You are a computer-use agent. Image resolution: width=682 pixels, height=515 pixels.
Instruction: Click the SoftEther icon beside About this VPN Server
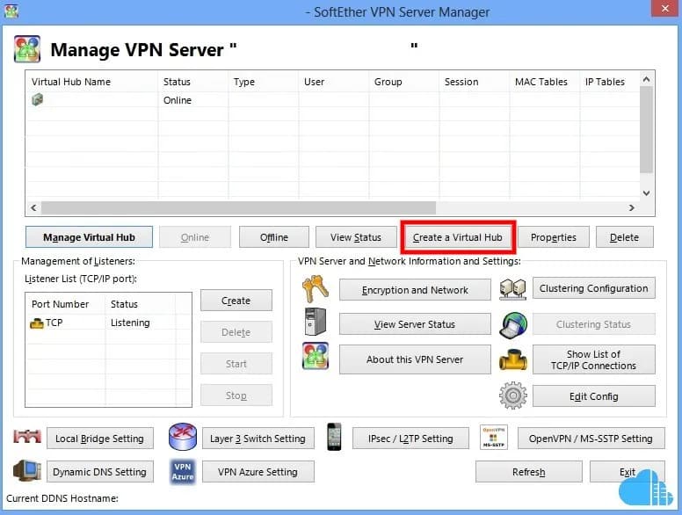[x=316, y=356]
